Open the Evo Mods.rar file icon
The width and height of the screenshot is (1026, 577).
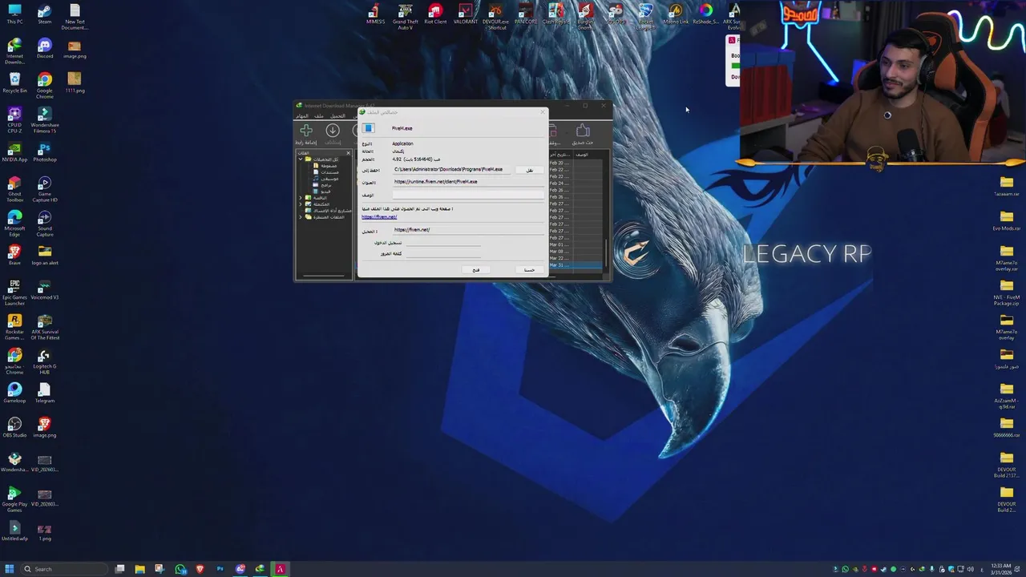point(1007,220)
